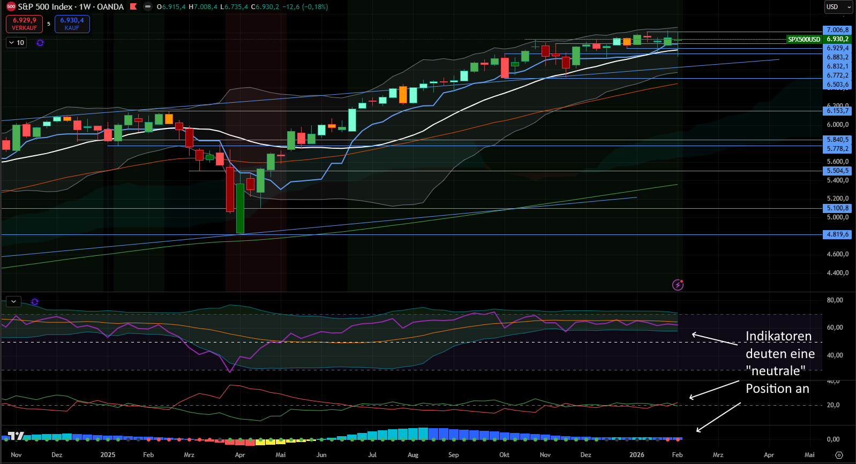Click the 2026 label on the time axis
Viewport: 856px width, 464px height.
coord(636,455)
